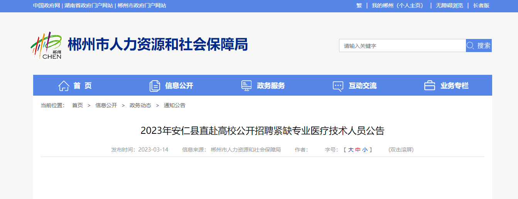This screenshot has width=518, height=199.
Task: Go to 中国政府网 link
Action: (47, 5)
